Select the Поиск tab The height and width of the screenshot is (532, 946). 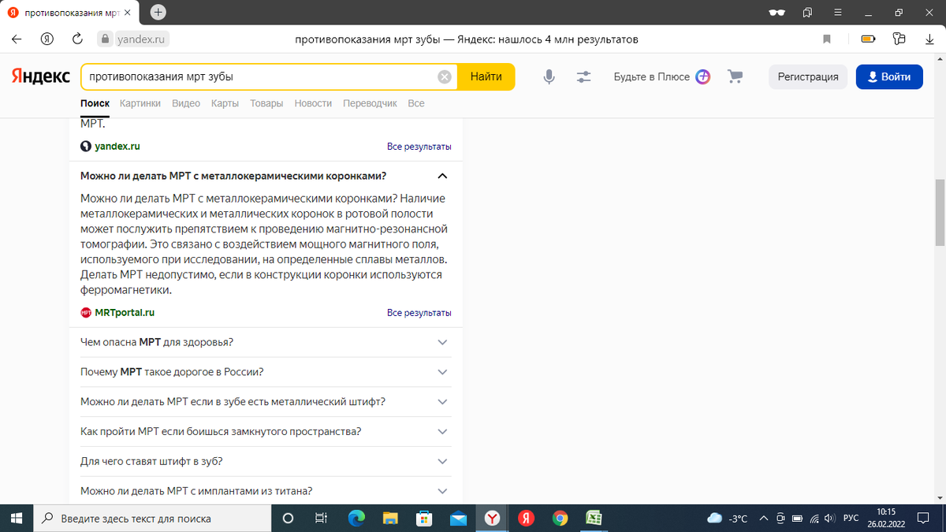(95, 103)
